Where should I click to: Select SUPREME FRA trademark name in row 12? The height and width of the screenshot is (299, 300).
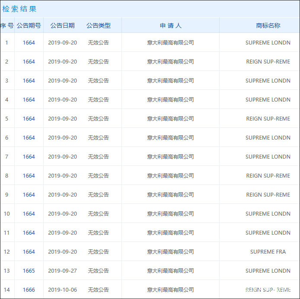point(268,251)
